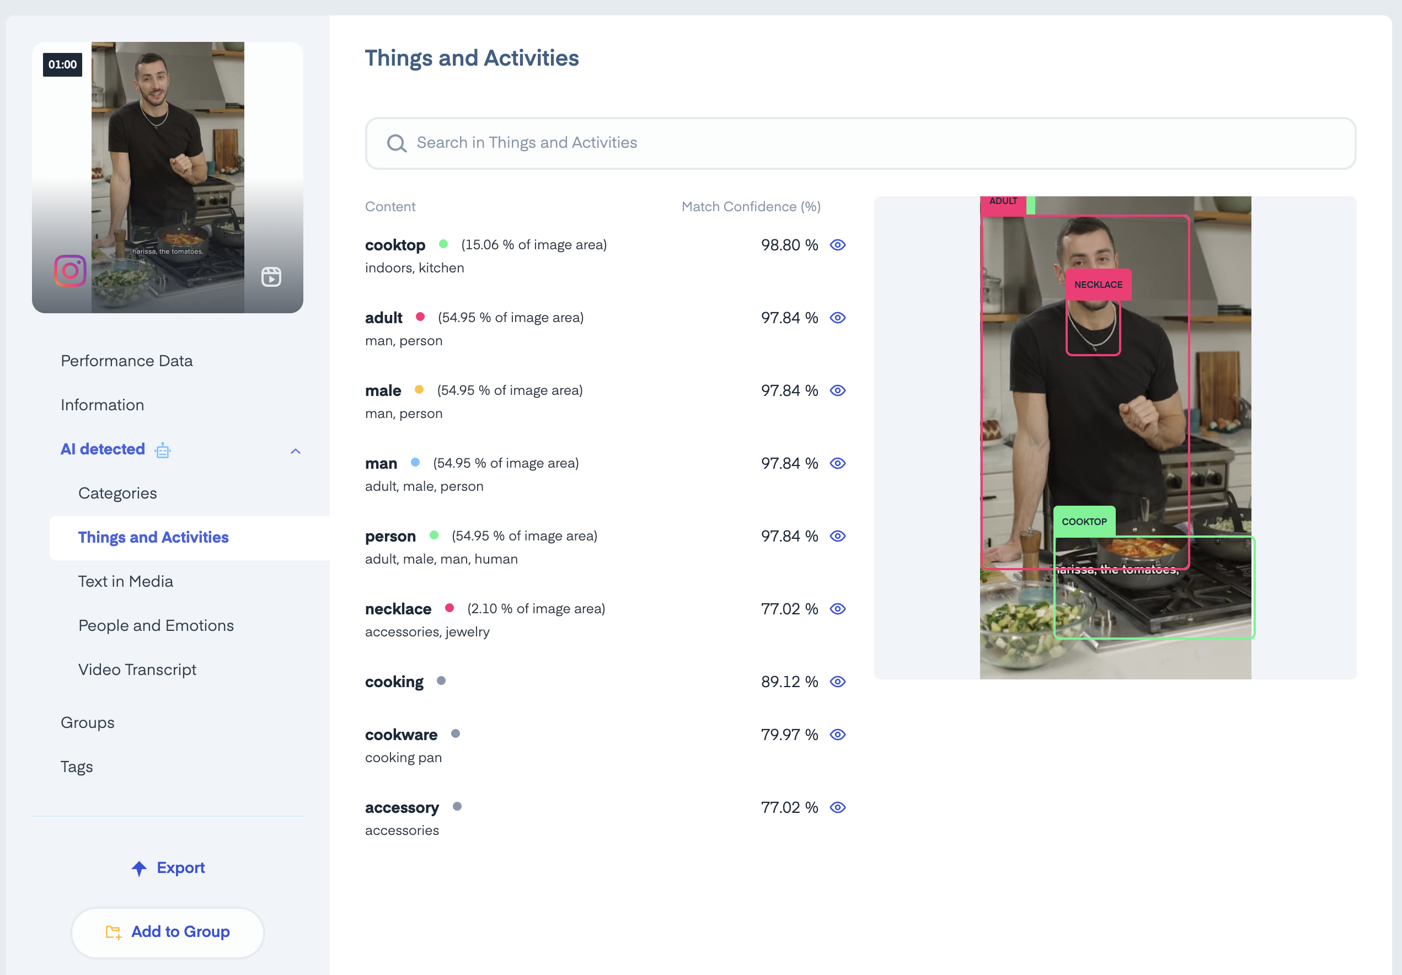
Task: Click the red color dot next to adult
Action: pos(420,316)
